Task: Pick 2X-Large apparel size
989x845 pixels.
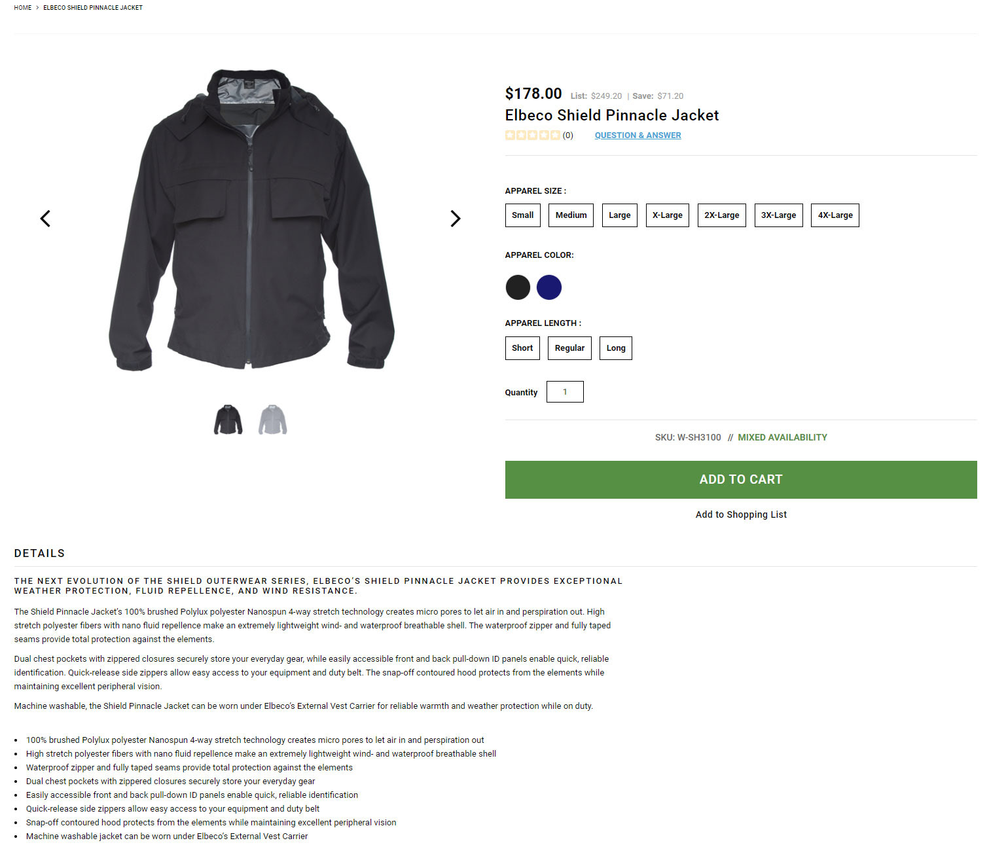Action: [721, 215]
